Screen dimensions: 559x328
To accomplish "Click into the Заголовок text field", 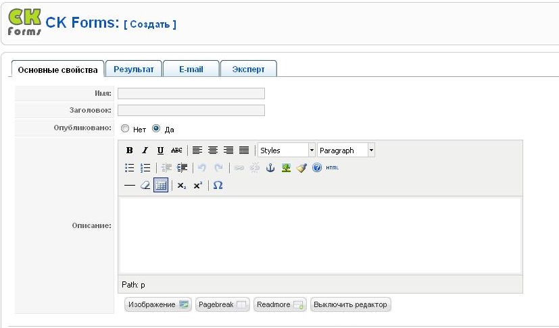I will pos(191,111).
